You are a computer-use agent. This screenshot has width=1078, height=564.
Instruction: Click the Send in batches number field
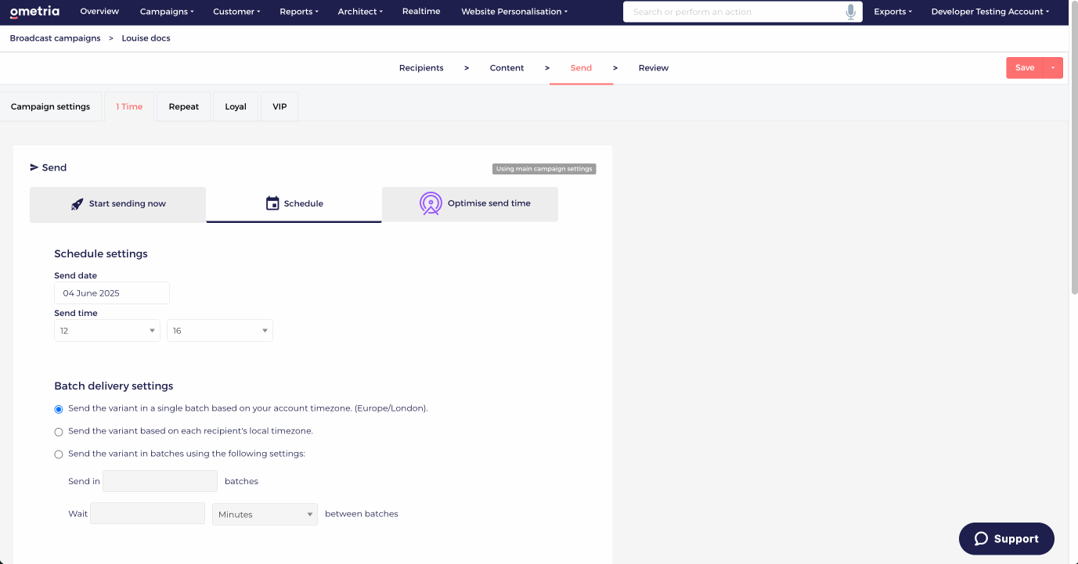coord(160,481)
